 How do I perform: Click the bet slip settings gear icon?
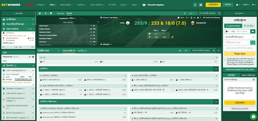pyautogui.click(x=253, y=80)
